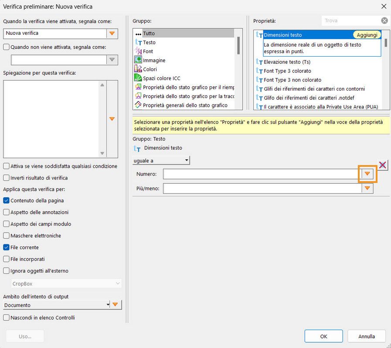Clear the Trova search field

384,20
